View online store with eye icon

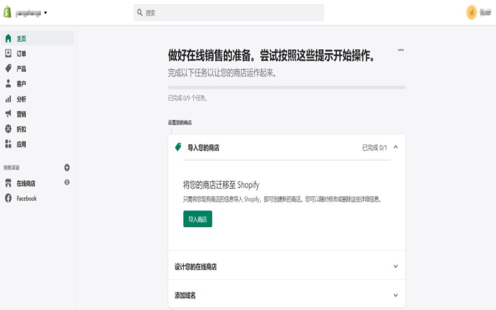click(67, 182)
